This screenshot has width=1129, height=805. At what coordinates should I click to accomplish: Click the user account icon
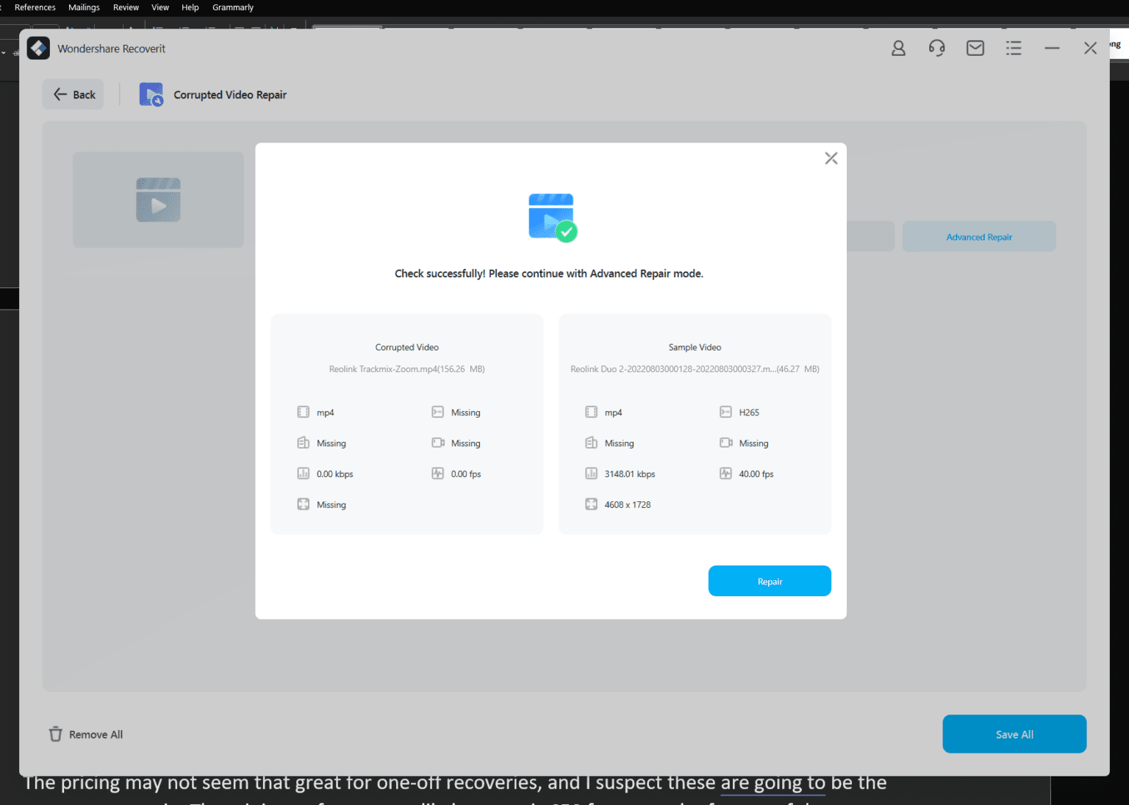point(898,47)
